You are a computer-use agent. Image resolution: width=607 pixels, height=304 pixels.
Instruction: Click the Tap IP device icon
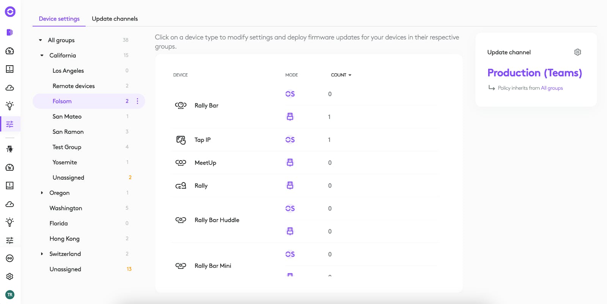pos(181,140)
